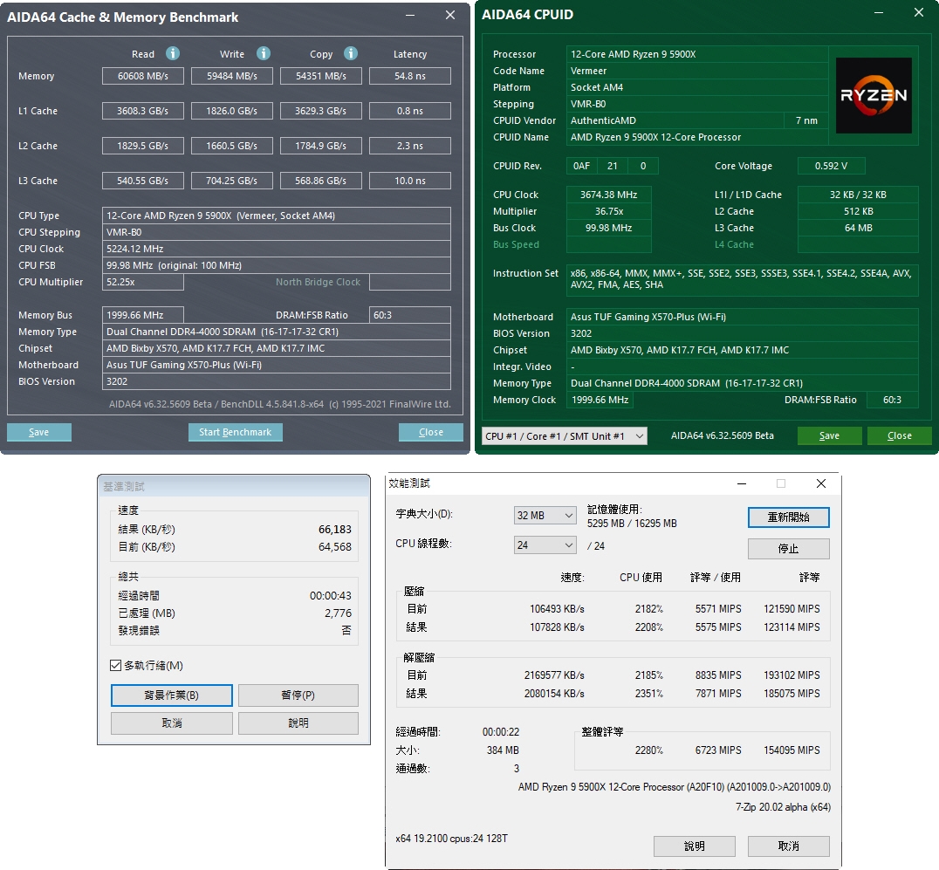Screen dimensions: 939x870
Task: Click 說明 in the WinRAR benchmark dialog
Action: point(298,723)
